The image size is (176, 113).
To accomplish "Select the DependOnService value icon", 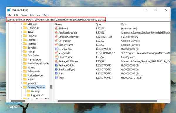I will pos(56,36).
